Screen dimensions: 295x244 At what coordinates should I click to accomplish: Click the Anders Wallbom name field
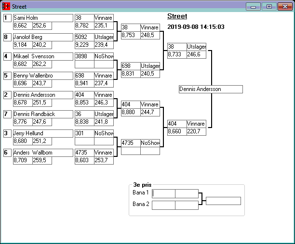[x=42, y=153]
